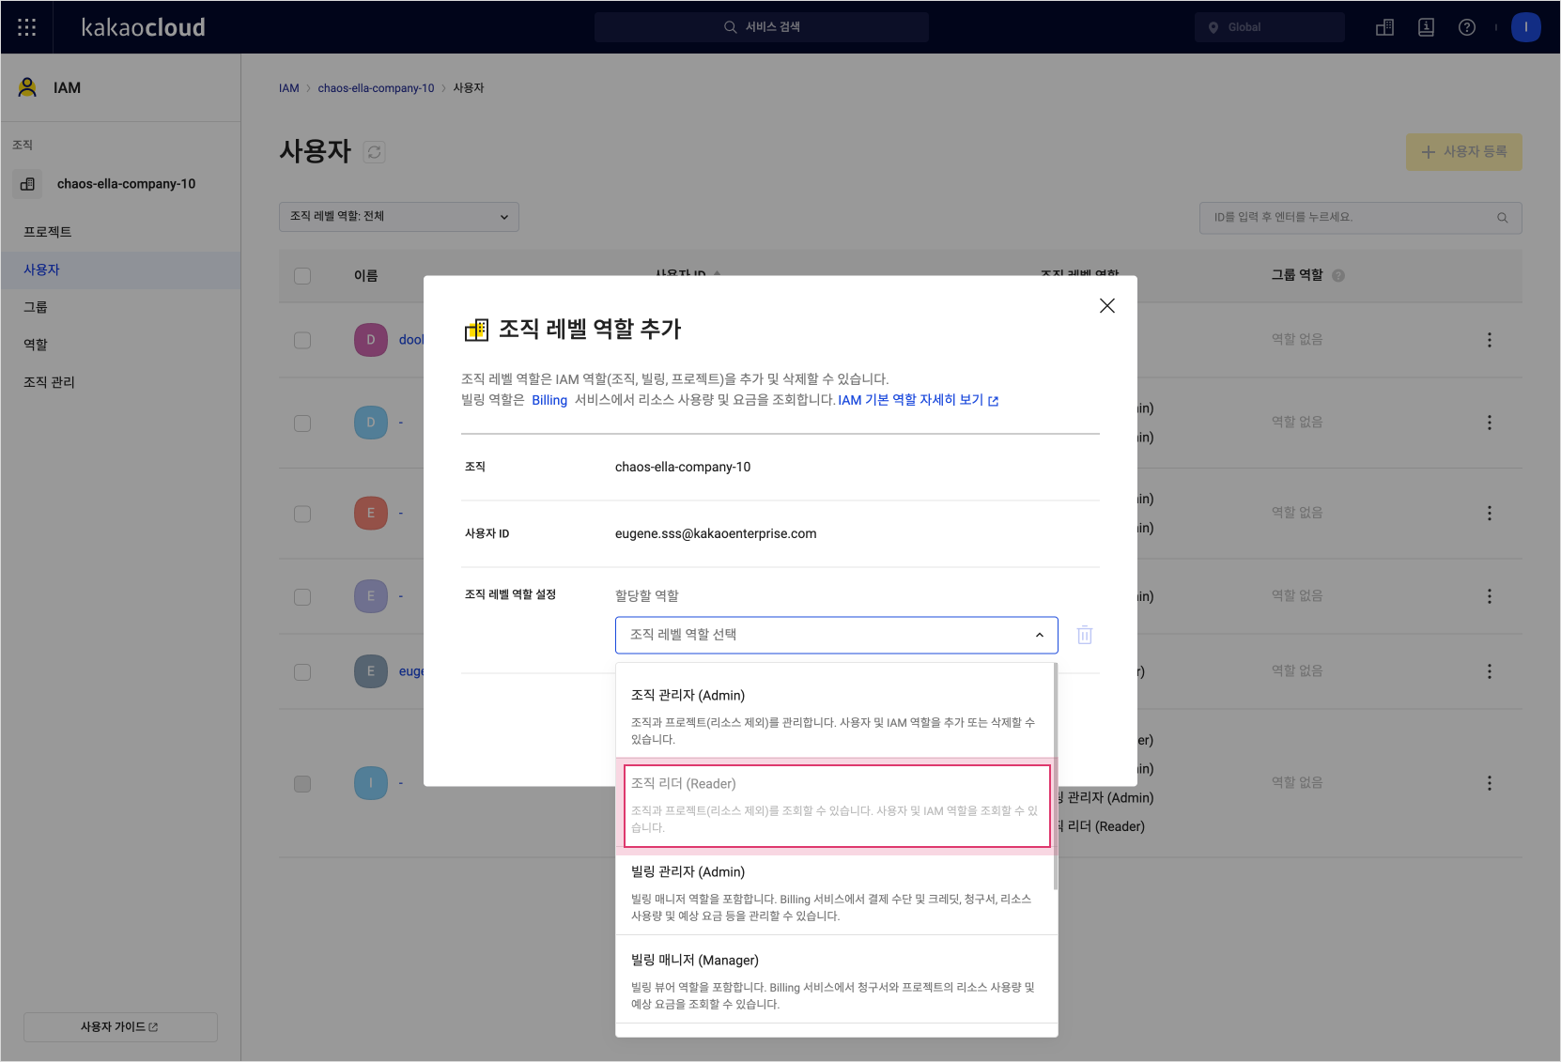Click IAM breadcrumb link
The height and width of the screenshot is (1062, 1561).
pos(288,88)
